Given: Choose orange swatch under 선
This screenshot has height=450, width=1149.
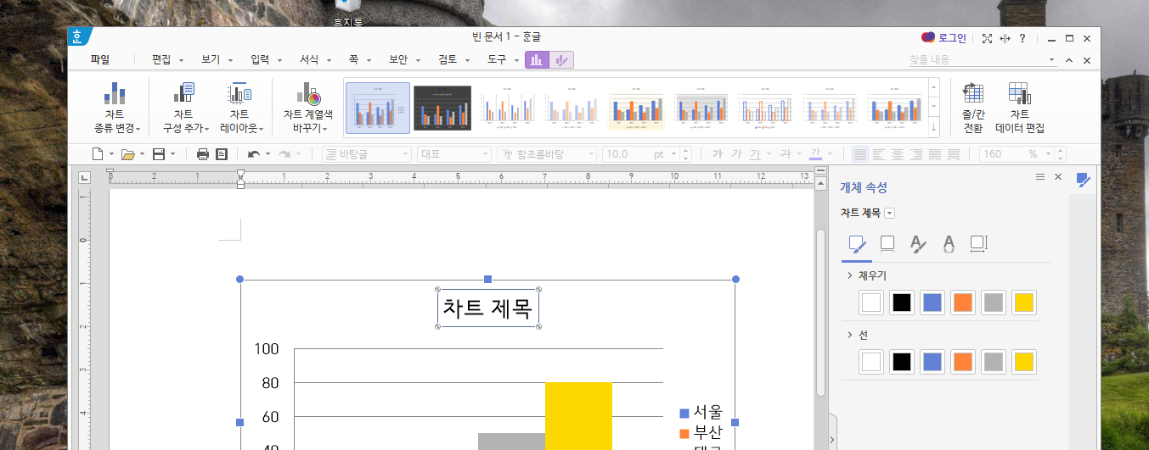Looking at the screenshot, I should 963,362.
